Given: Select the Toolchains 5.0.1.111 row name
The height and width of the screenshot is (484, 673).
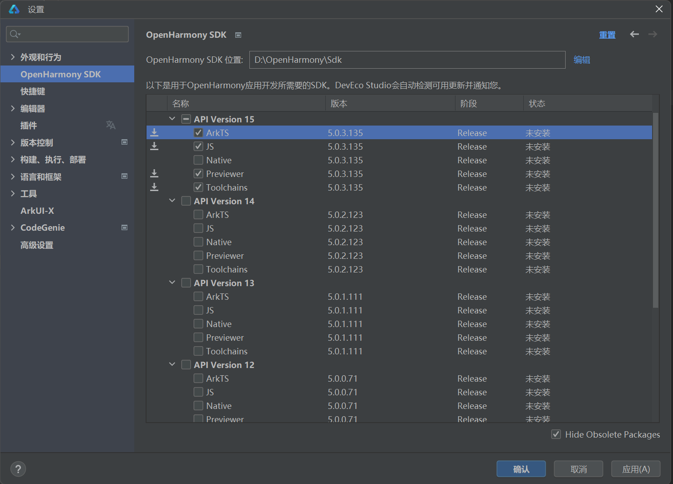Looking at the screenshot, I should coord(227,351).
